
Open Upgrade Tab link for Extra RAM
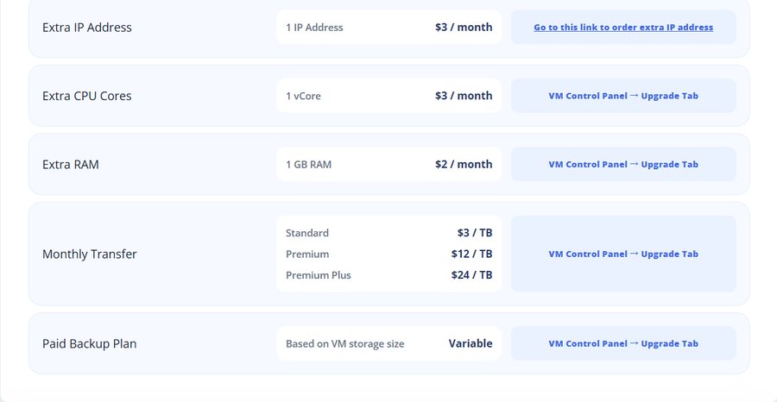point(669,165)
